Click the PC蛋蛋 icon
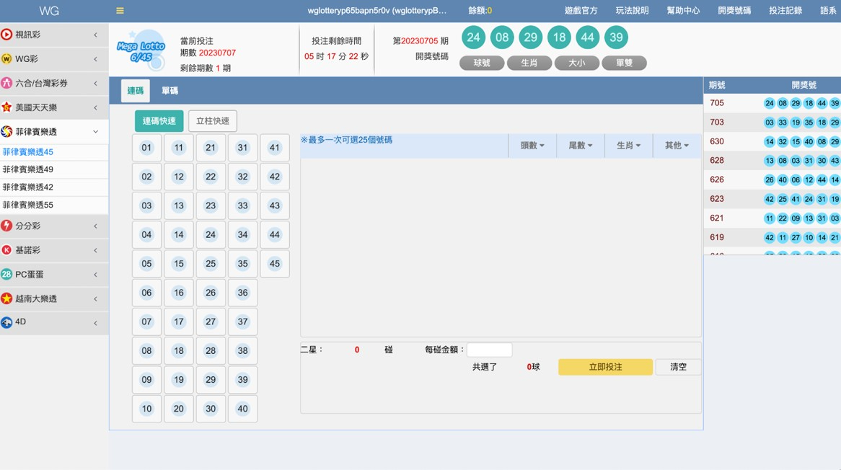 coord(6,275)
